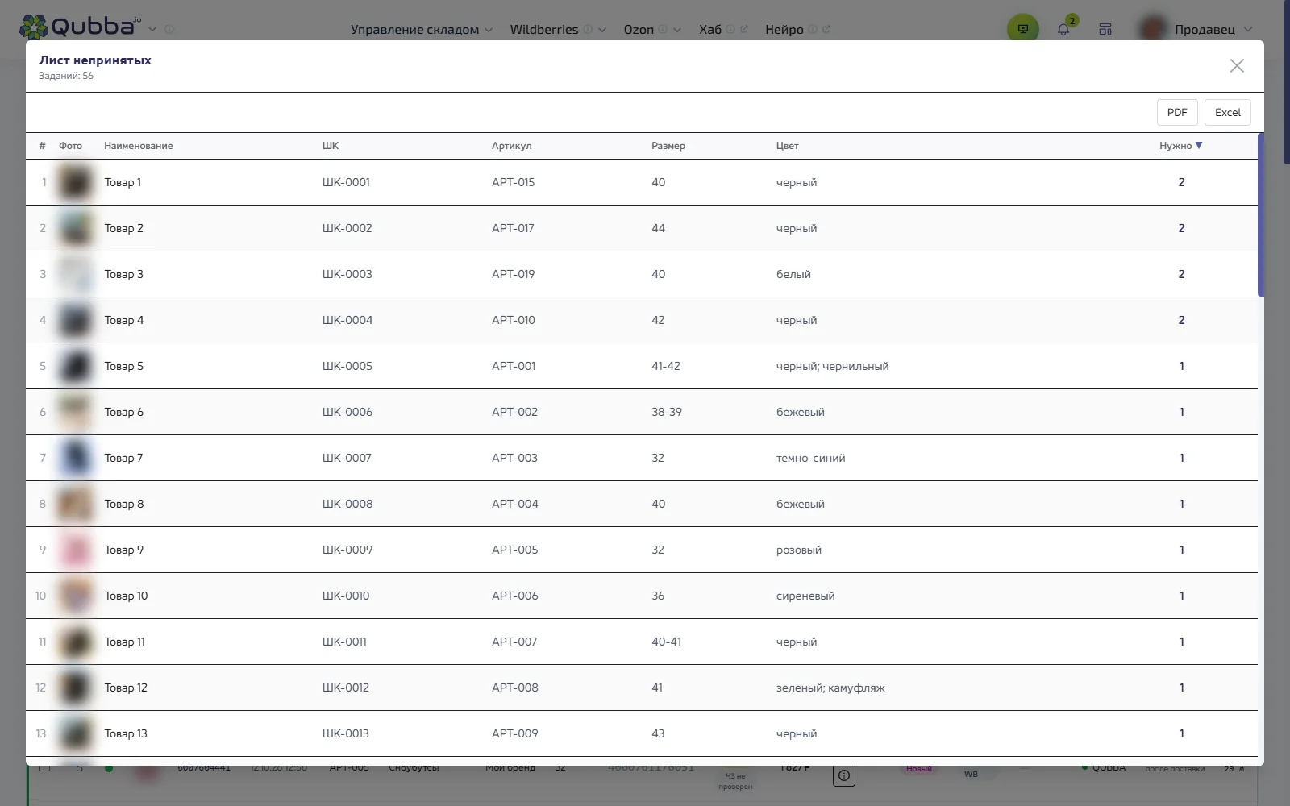Click the Наименование column header
1290x806 pixels.
139,146
